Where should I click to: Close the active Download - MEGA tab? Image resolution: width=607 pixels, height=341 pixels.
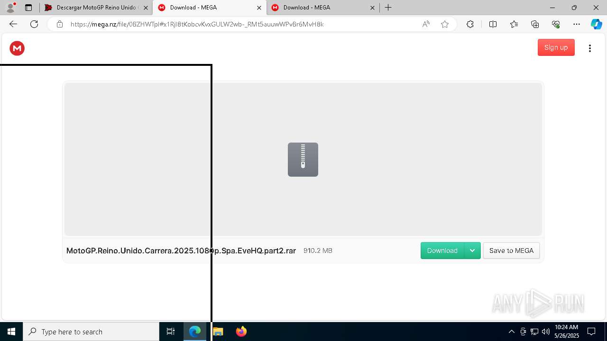point(259,8)
